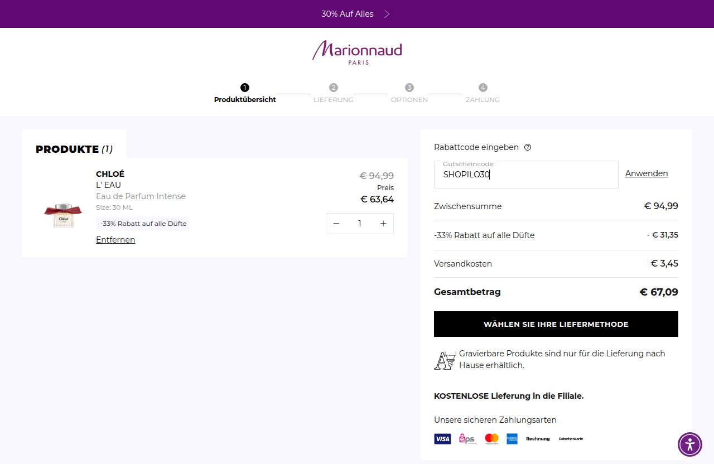Click the eps payment icon
Image resolution: width=714 pixels, height=464 pixels.
coord(467,439)
